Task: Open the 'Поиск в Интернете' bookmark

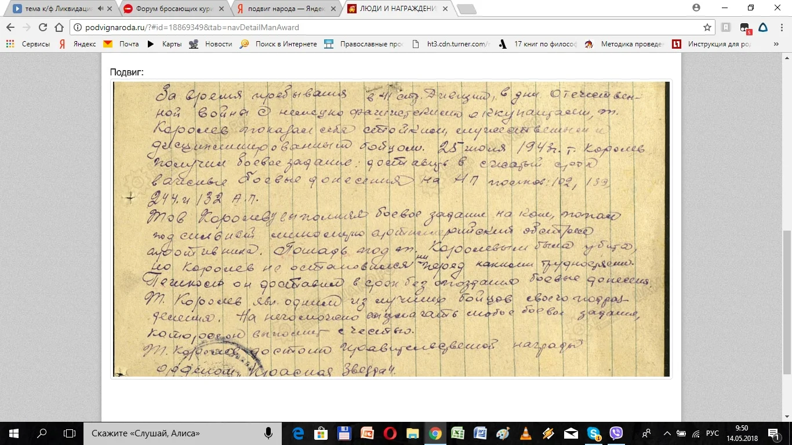Action: (278, 44)
